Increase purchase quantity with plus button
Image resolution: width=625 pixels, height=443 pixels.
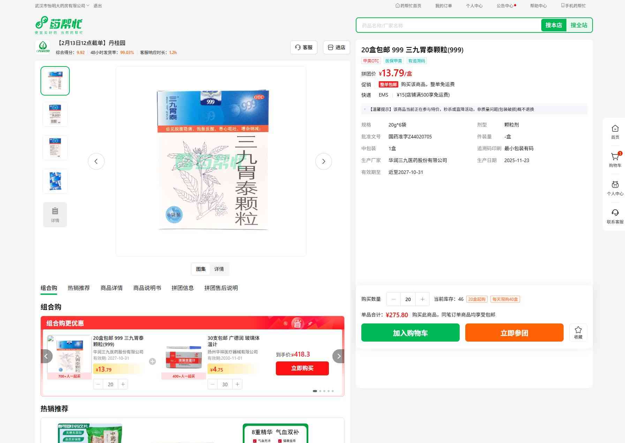click(422, 299)
